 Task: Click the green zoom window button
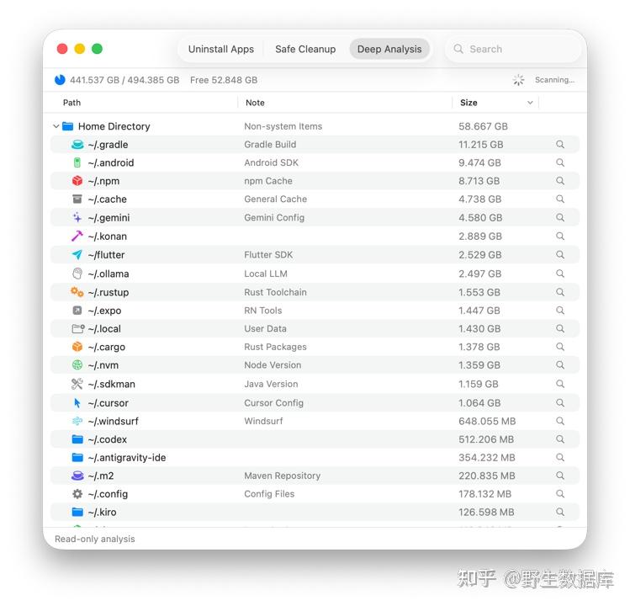coord(97,49)
